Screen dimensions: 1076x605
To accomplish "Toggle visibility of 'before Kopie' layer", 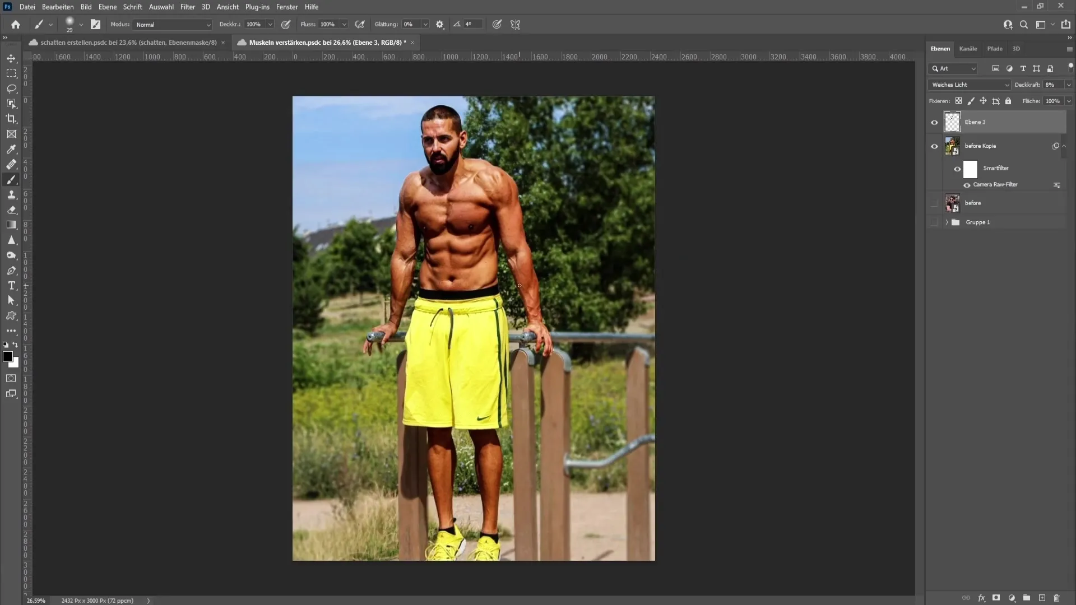I will 934,146.
